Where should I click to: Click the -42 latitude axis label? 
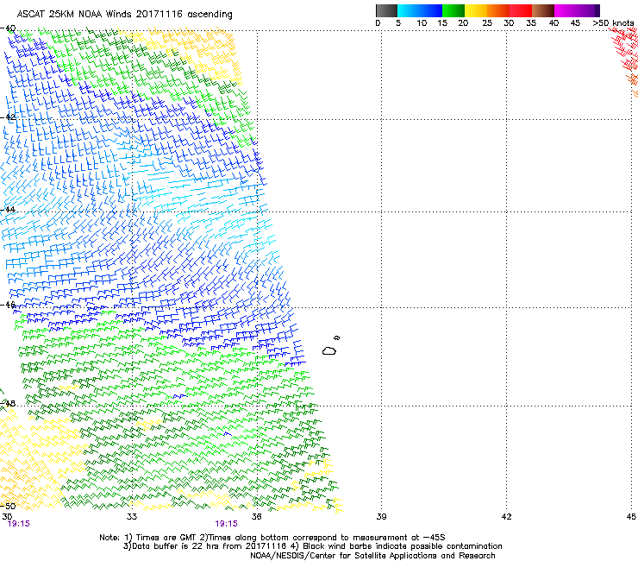click(8, 117)
